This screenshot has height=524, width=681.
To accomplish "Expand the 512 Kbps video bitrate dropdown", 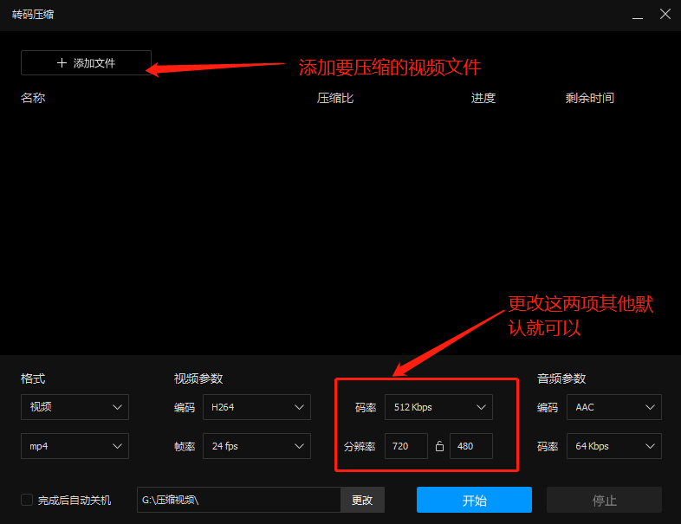I will click(x=438, y=407).
